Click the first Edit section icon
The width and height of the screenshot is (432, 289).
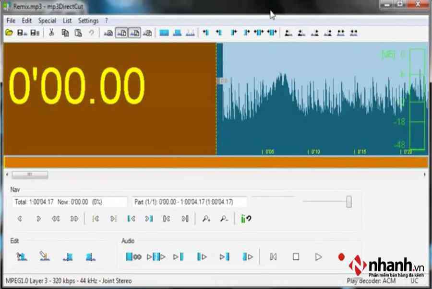22,257
